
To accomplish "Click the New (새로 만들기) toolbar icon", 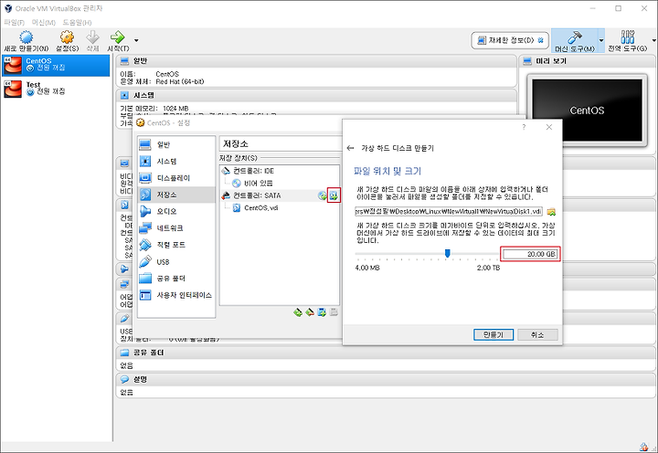I will point(26,37).
